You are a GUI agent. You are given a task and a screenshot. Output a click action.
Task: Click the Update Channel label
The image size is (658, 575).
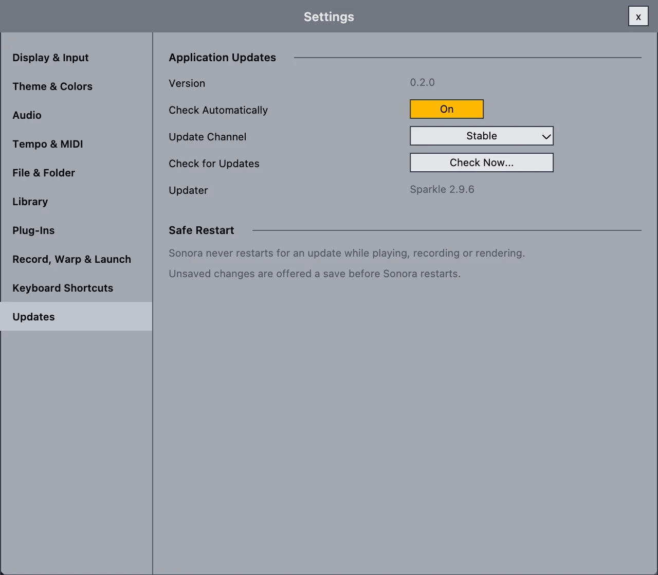208,137
